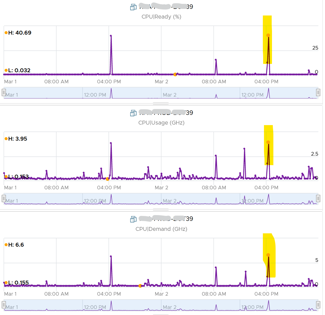Click the orange low point on CPU Ready line

point(175,74)
